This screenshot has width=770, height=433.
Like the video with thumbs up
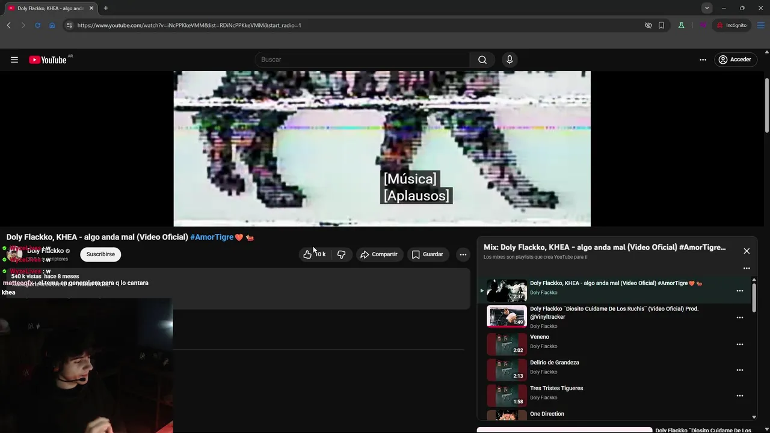pyautogui.click(x=315, y=254)
